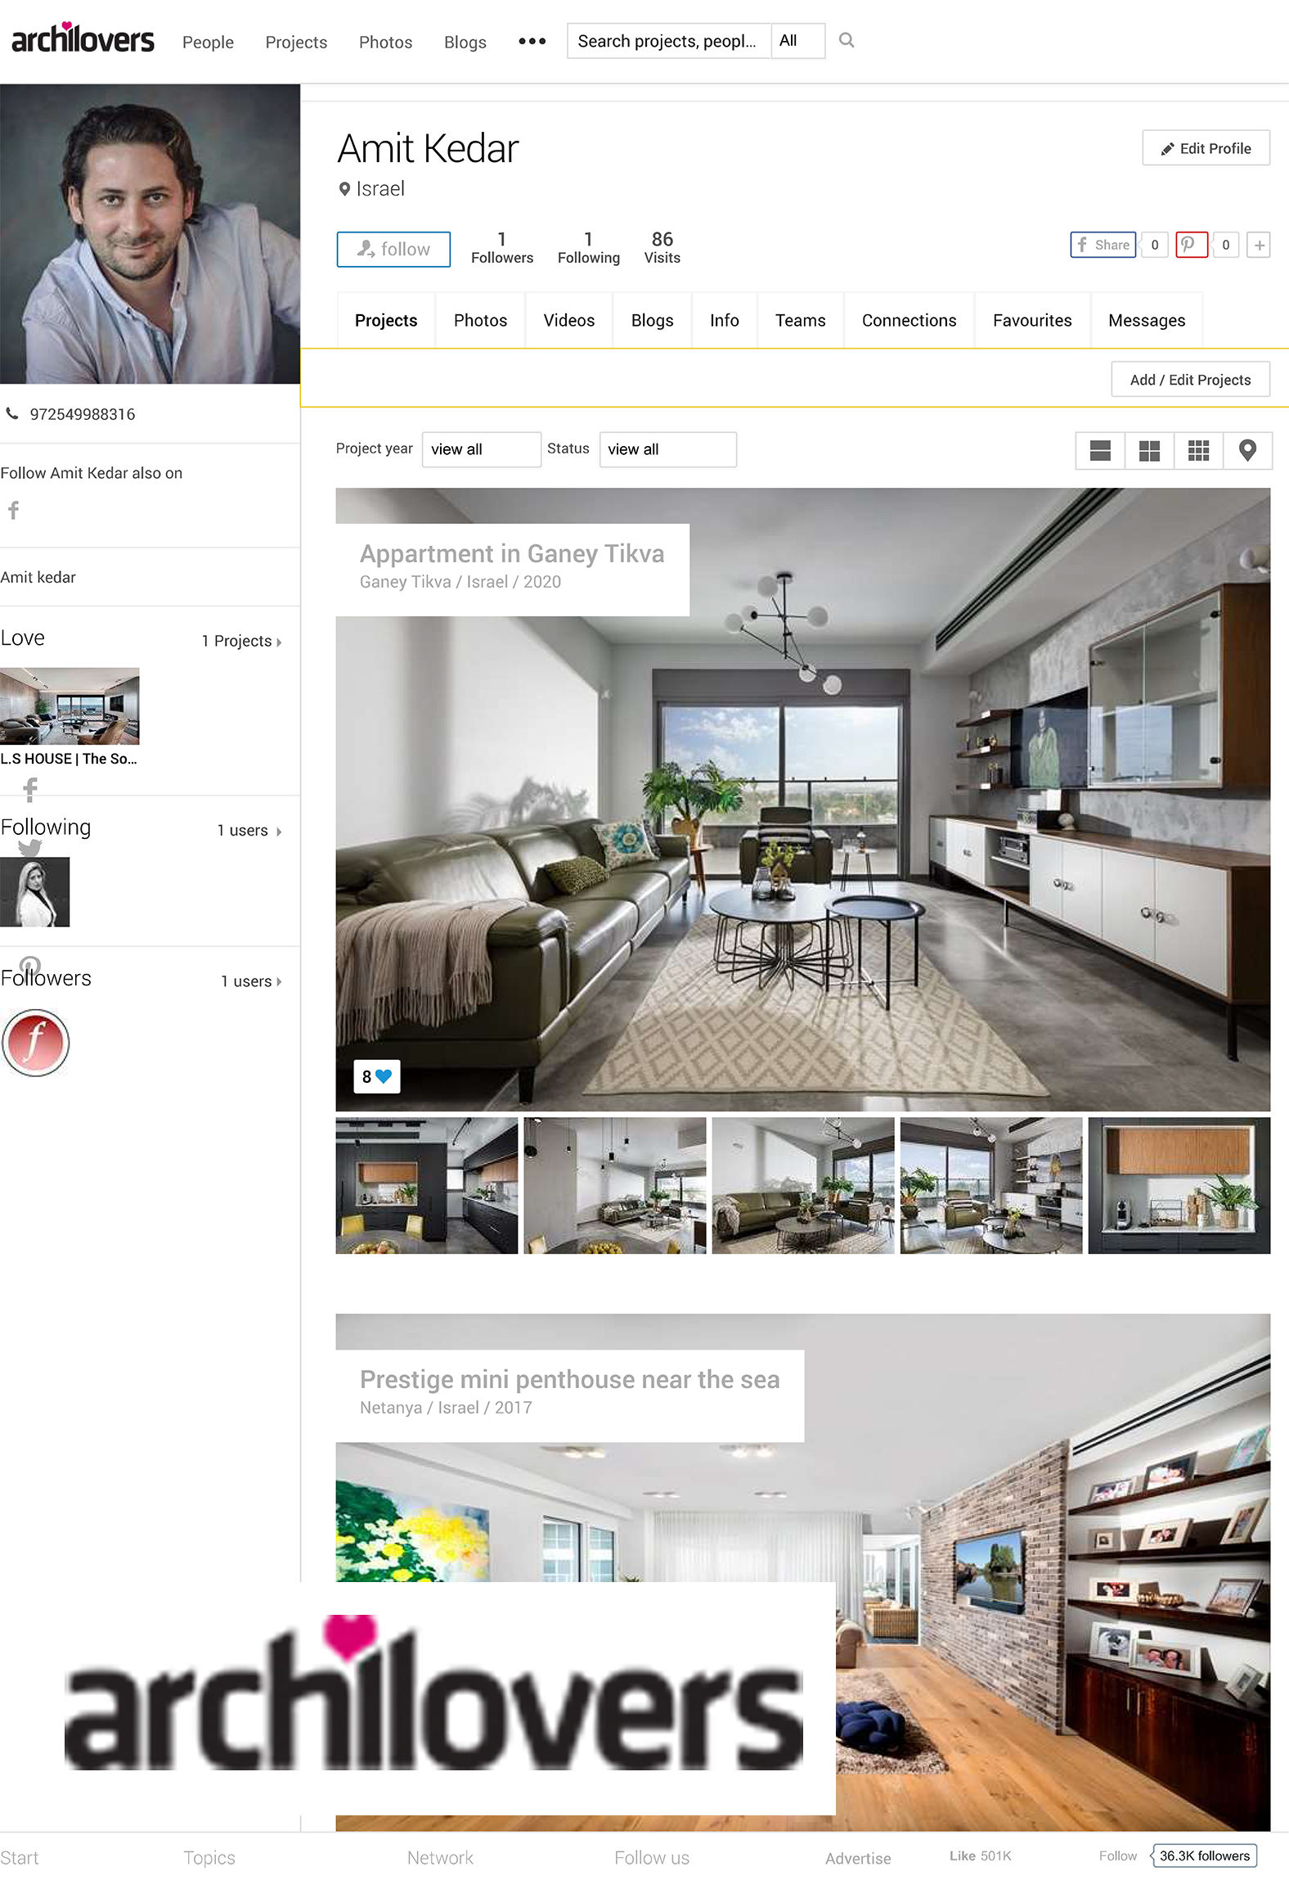Click the Pinterest pin icon
This screenshot has width=1289, height=1880.
(1191, 245)
